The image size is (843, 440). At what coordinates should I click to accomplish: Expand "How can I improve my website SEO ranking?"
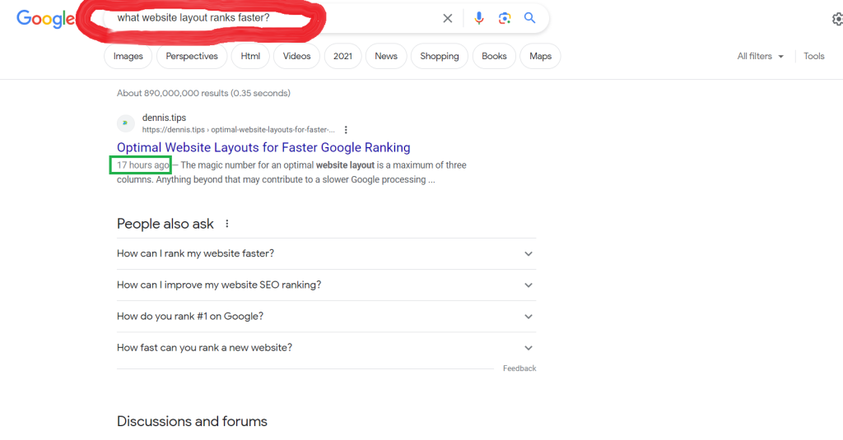(x=326, y=285)
